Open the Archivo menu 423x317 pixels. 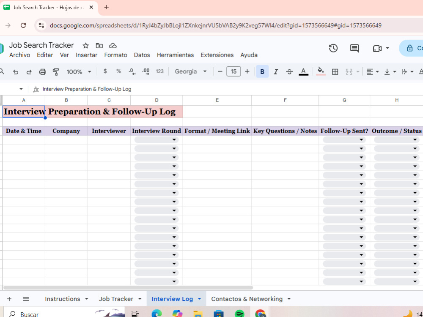tap(20, 55)
